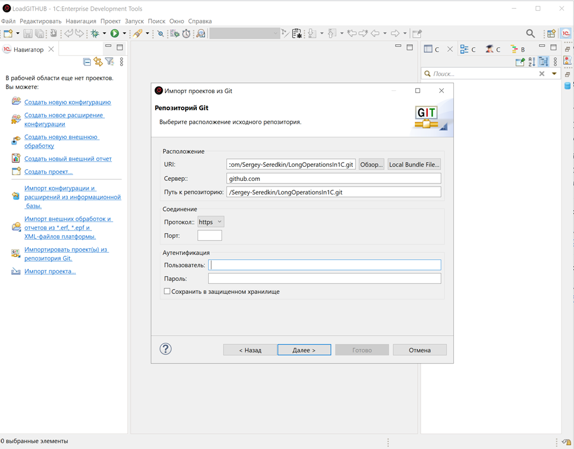Click the < Назад button
Screen dimensions: 574x449
point(250,350)
